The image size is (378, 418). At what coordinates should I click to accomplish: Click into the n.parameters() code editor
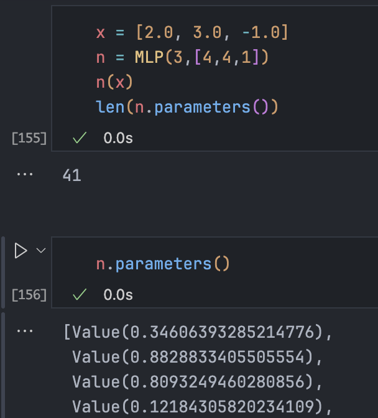coord(163,264)
